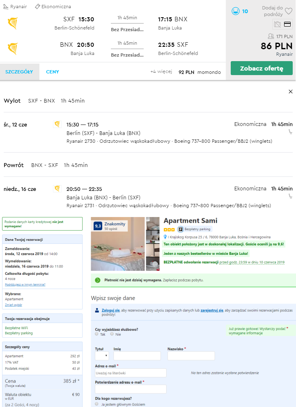The width and height of the screenshot is (296, 407).
Task: Click Ryanair logo in 12 cze segment
Action: 57,124
